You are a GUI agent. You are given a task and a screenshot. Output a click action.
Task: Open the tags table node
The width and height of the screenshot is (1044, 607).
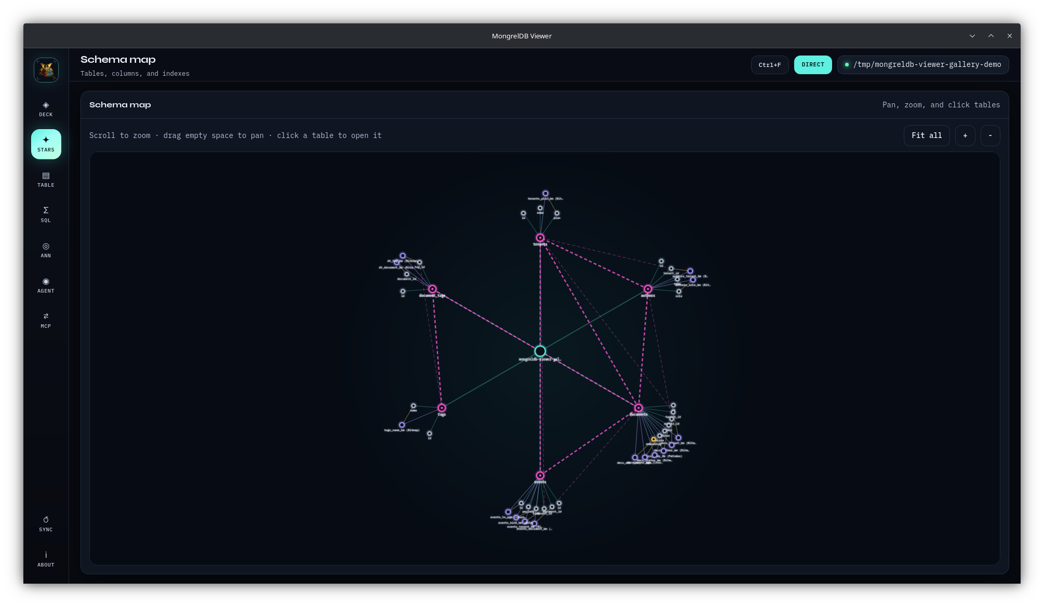tap(441, 408)
